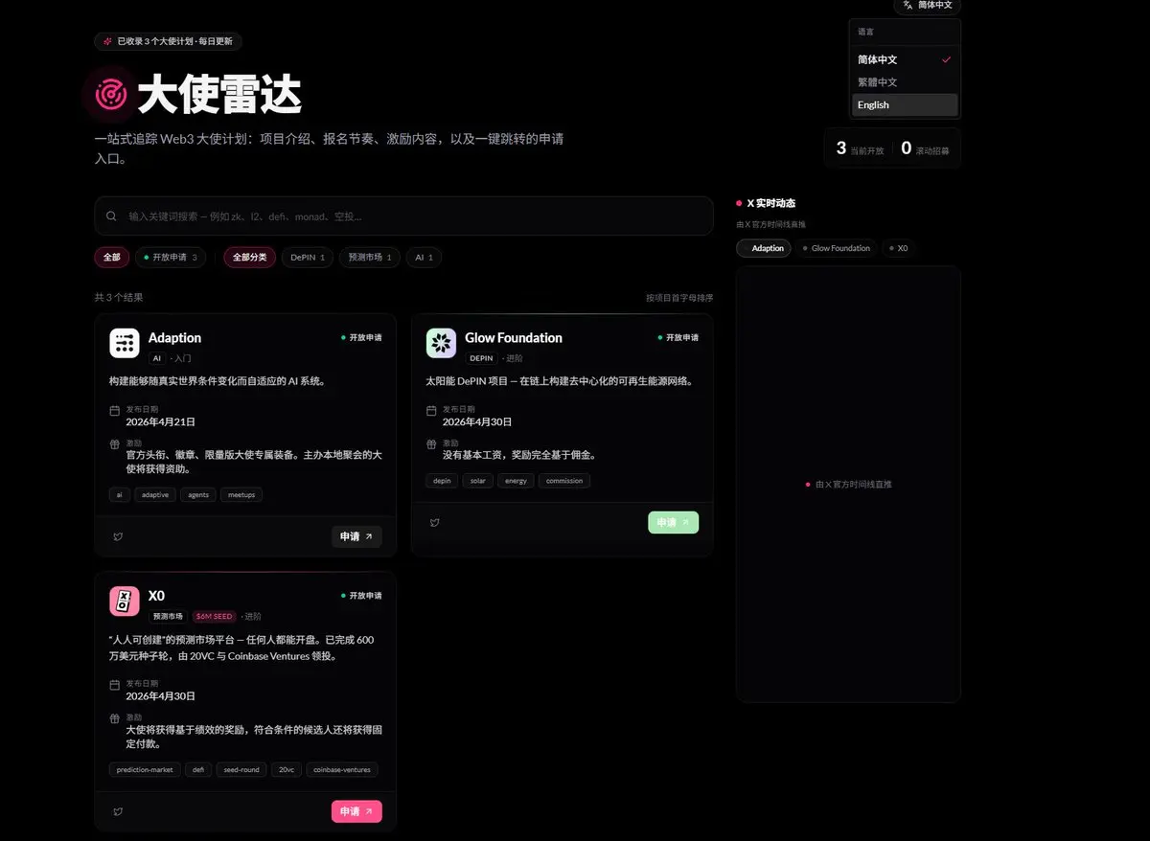
Task: Select the 全部 status filter
Action: (x=111, y=257)
